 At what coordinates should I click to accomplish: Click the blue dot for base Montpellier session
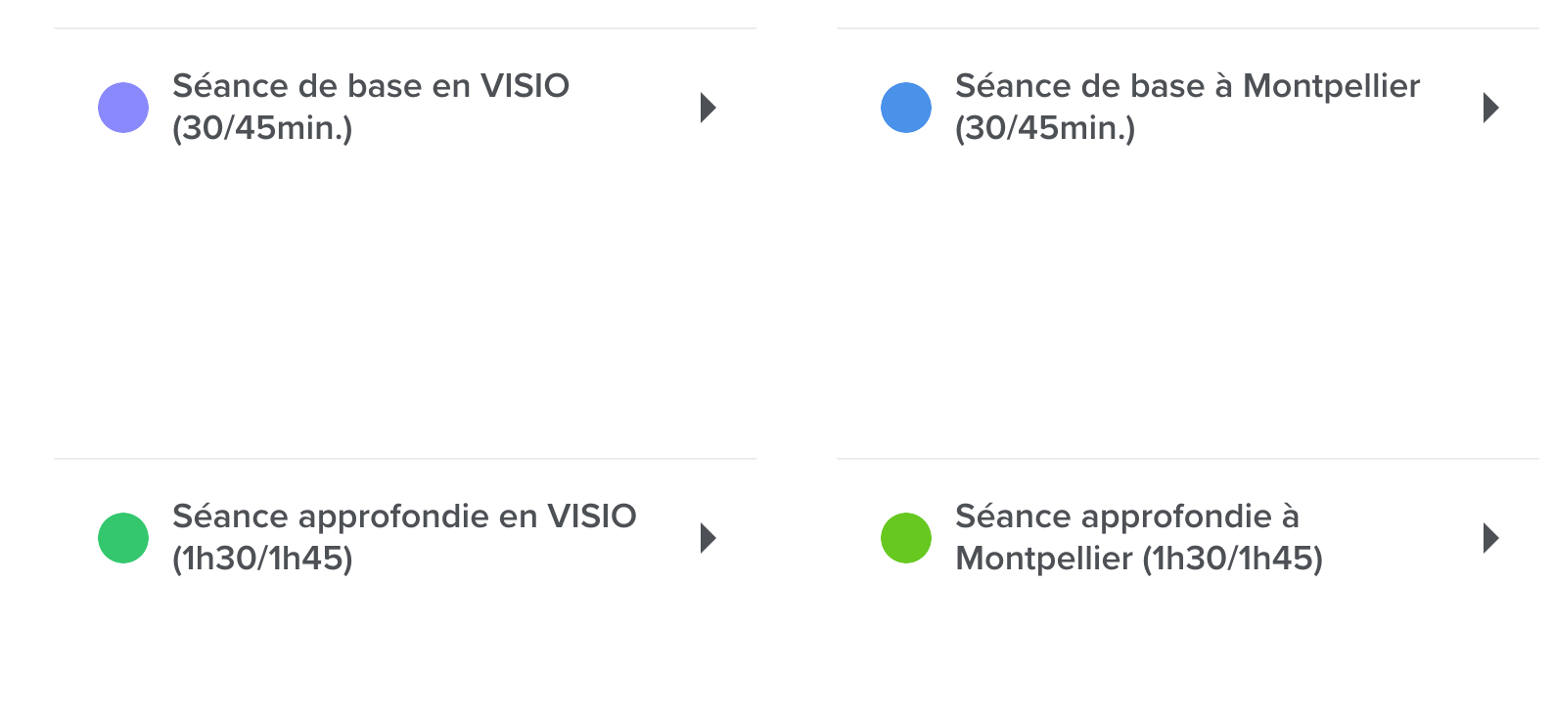(x=906, y=108)
